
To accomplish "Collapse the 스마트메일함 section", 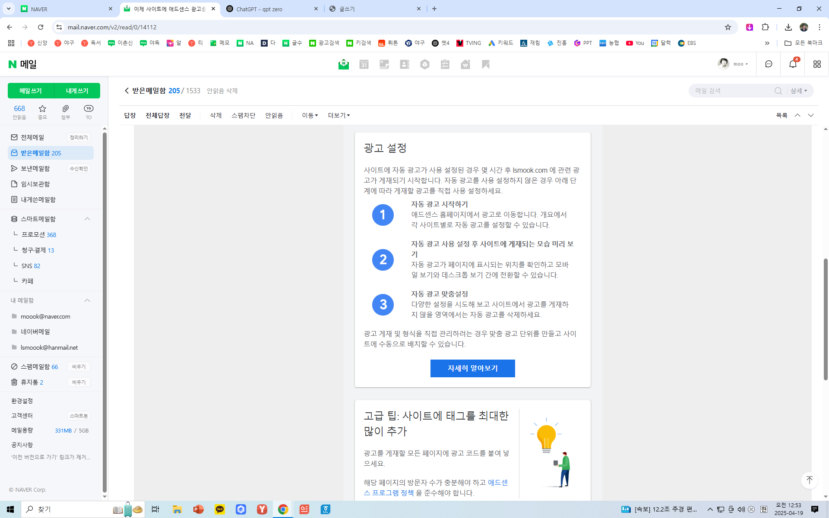I will click(87, 219).
